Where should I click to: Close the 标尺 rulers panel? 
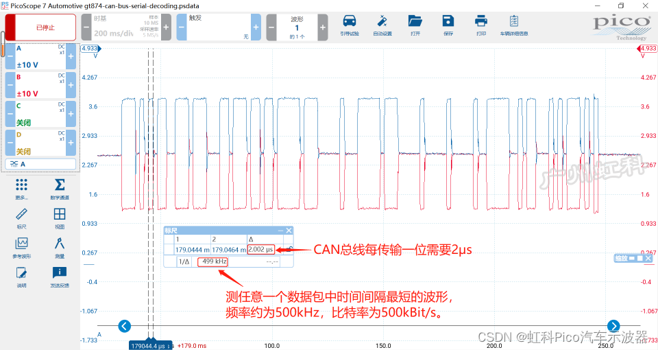click(289, 231)
